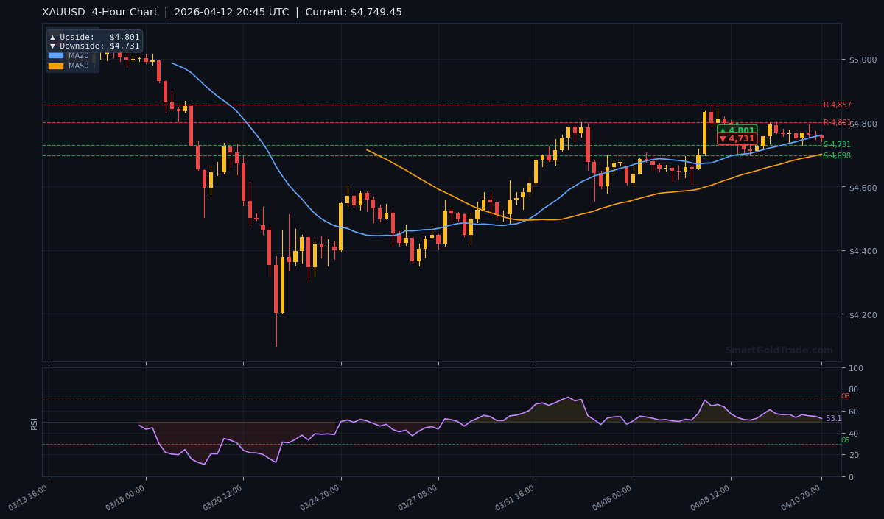884x519 pixels.
Task: Click the R 4,857 resistance label
Action: 838,104
